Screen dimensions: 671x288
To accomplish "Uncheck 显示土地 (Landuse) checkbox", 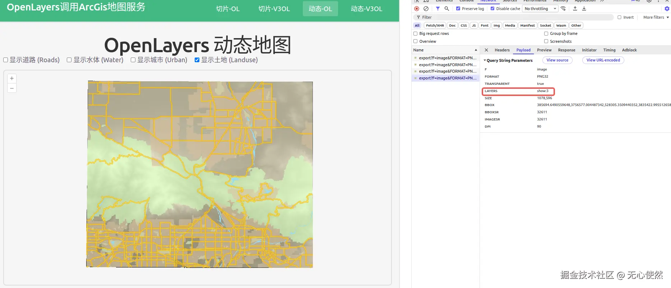I will point(197,60).
